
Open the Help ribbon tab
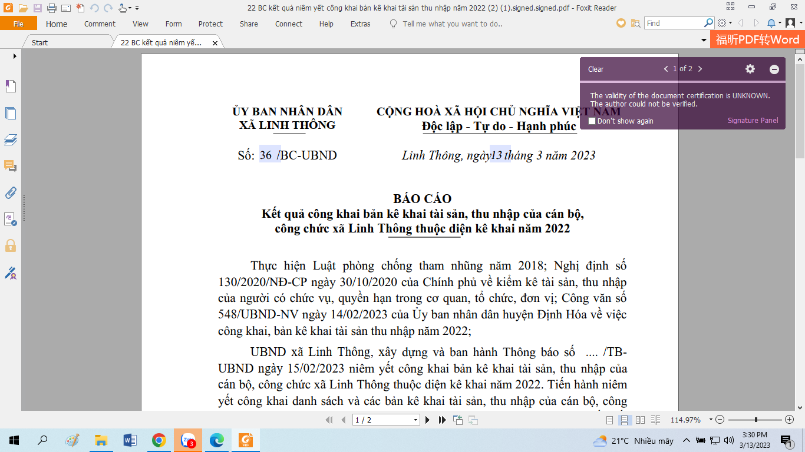click(x=326, y=24)
